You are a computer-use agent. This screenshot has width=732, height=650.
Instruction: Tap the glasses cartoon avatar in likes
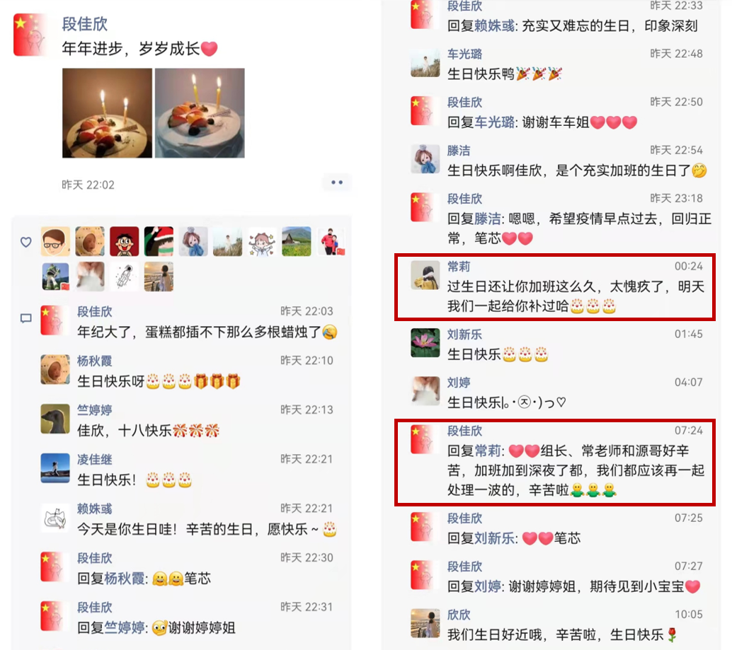55,241
